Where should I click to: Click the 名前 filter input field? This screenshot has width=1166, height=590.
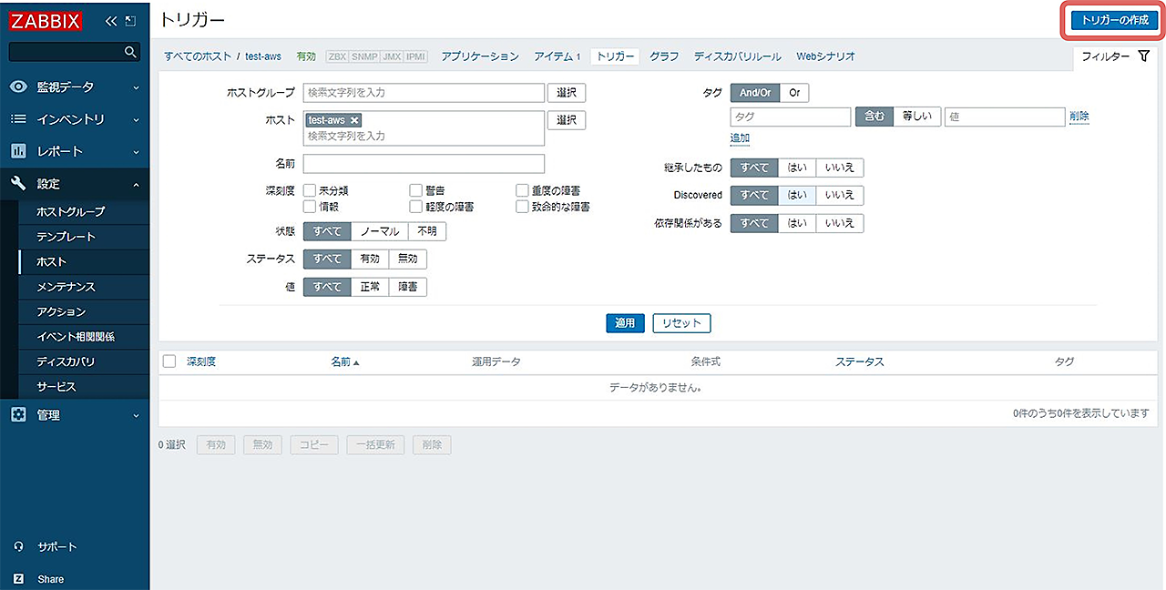(x=424, y=164)
